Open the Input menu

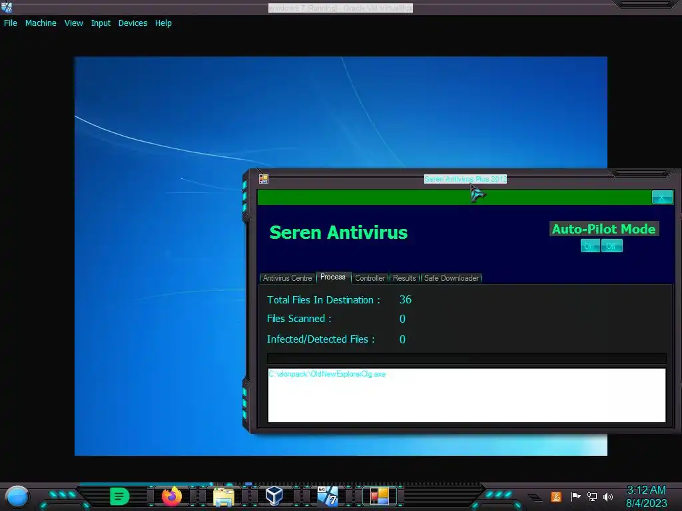[x=101, y=23]
